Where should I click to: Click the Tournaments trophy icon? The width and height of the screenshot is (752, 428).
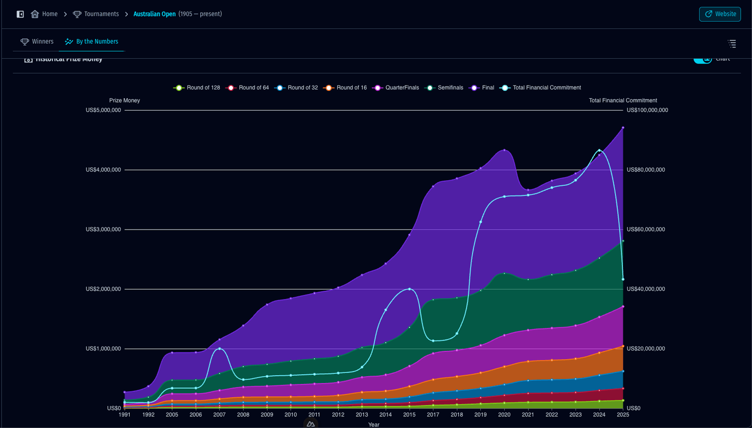click(77, 14)
